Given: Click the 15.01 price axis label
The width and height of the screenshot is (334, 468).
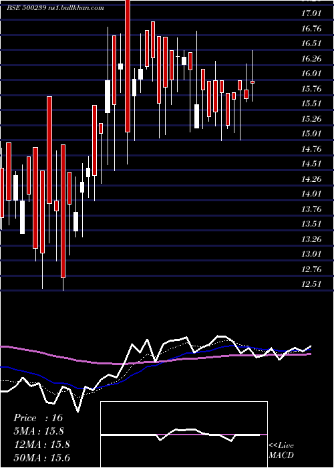Looking at the screenshot, I should point(311,134).
